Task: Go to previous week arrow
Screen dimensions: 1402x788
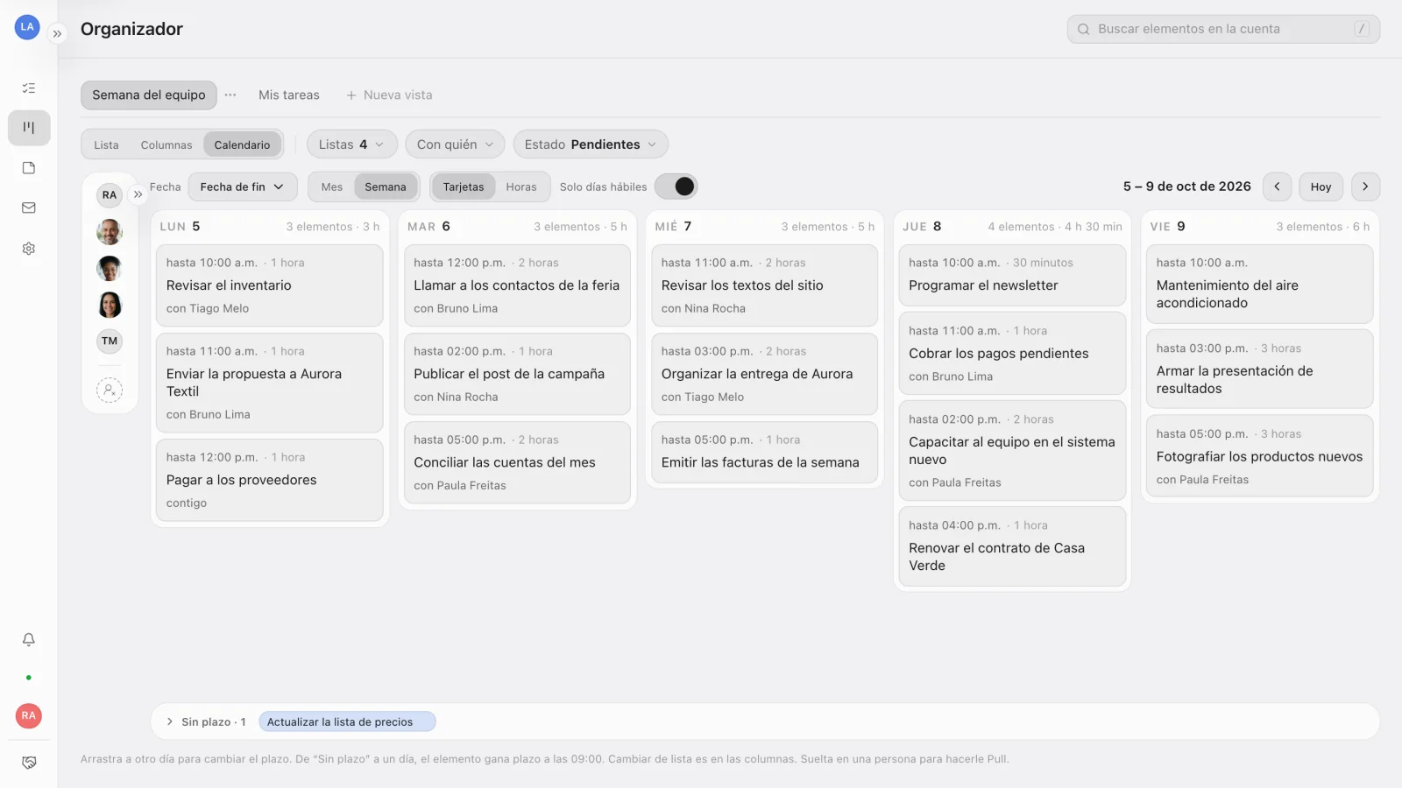Action: [1277, 186]
